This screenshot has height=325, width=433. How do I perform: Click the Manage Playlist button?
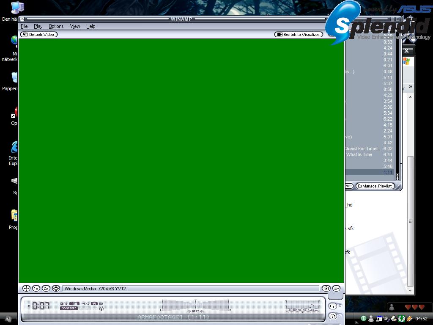pos(375,186)
